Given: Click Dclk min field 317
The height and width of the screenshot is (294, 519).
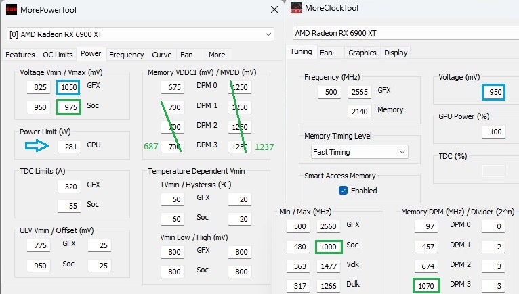Looking at the screenshot, I should tap(298, 286).
